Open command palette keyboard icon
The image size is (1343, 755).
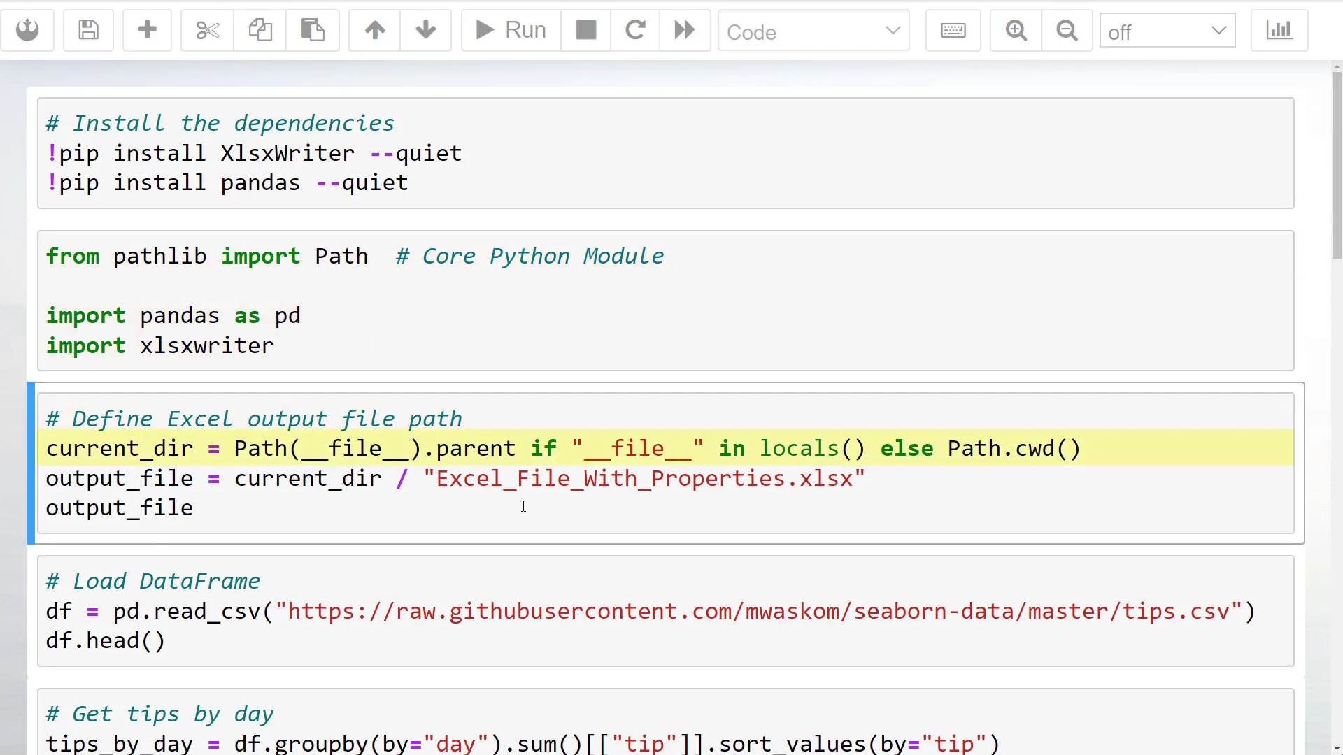coord(953,30)
